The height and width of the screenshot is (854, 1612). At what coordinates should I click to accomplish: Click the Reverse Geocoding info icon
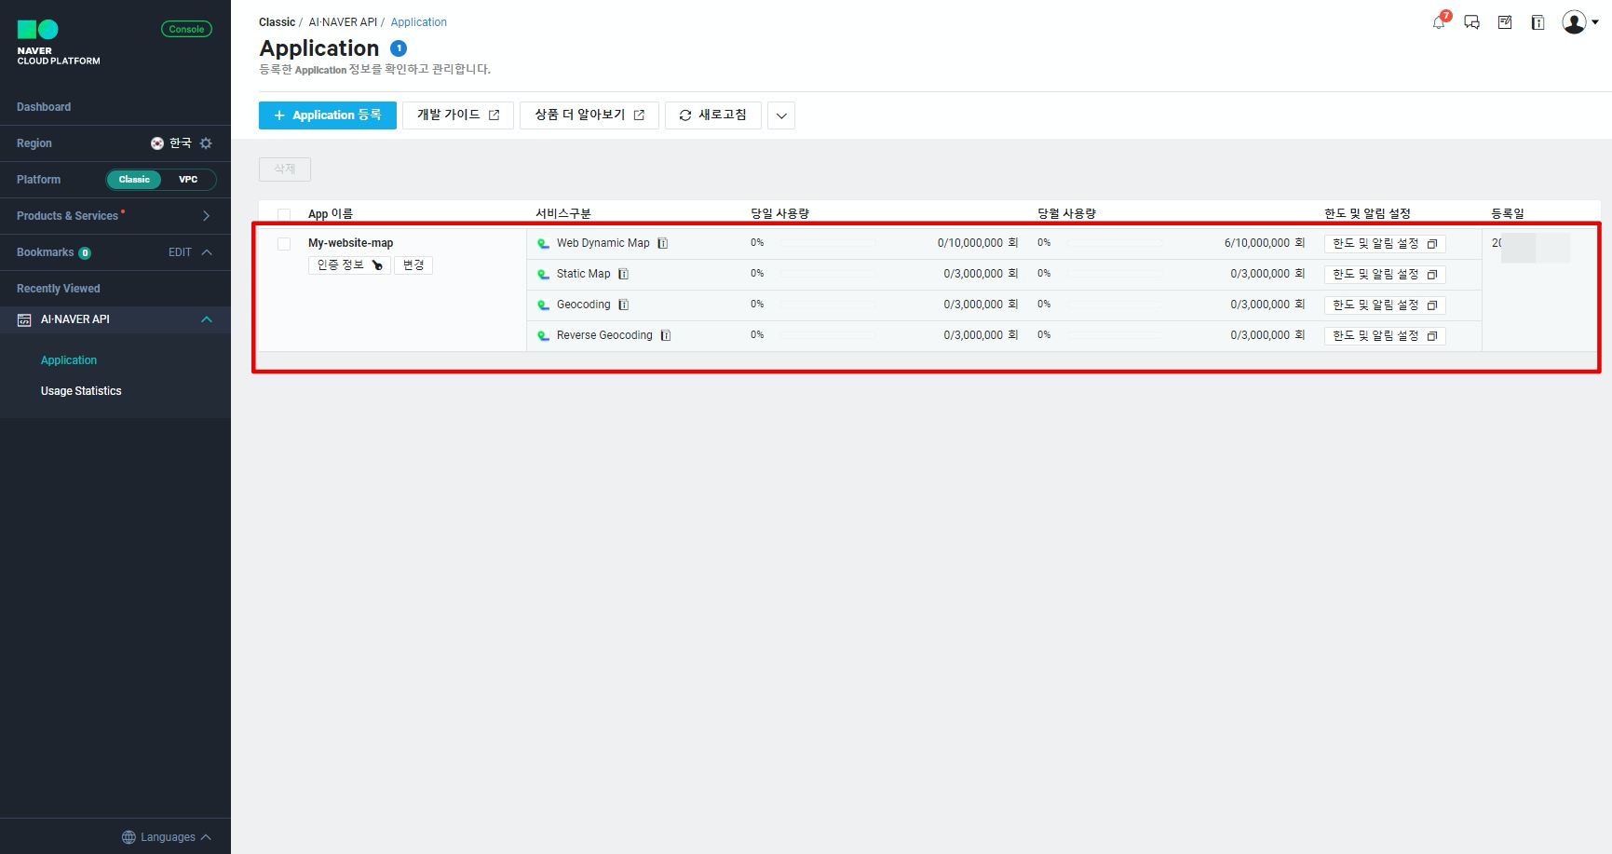click(x=666, y=335)
